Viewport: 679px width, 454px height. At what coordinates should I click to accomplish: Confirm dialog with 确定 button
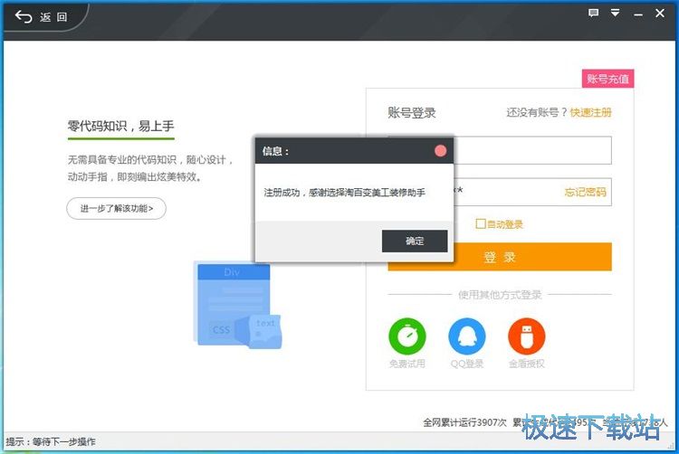pos(415,241)
